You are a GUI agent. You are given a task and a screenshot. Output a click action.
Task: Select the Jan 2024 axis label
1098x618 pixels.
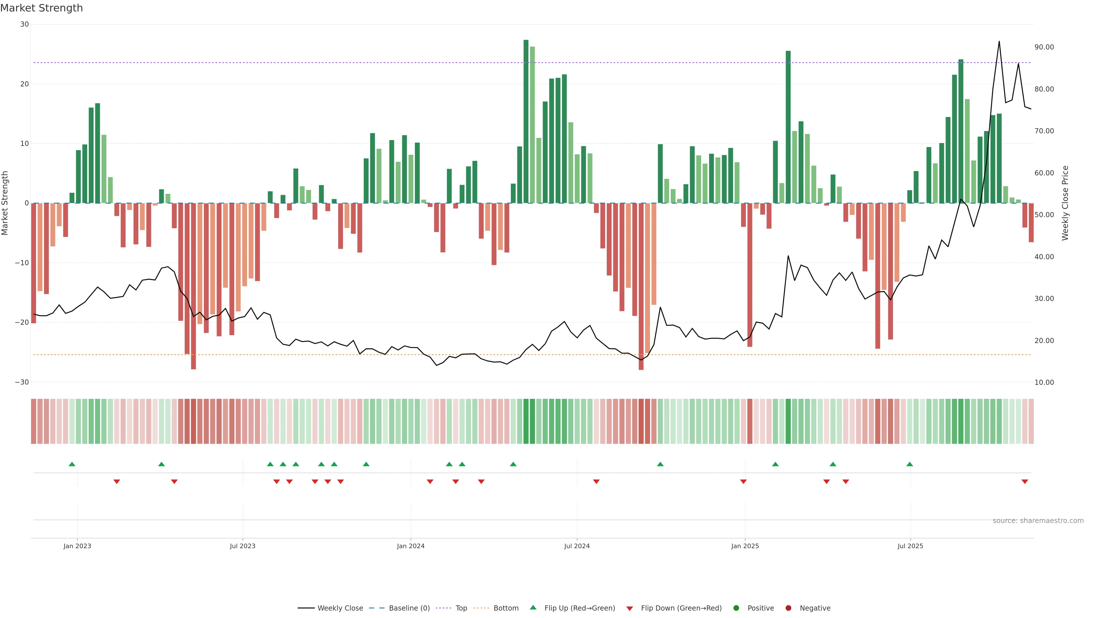(x=411, y=546)
